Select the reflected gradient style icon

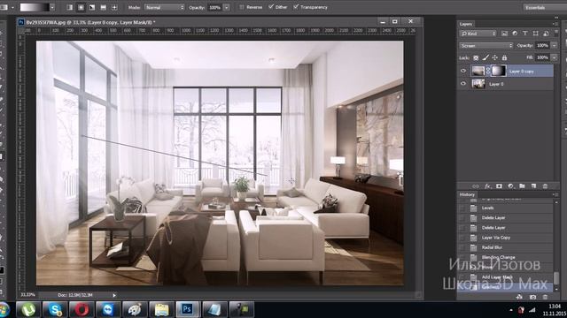(104, 7)
